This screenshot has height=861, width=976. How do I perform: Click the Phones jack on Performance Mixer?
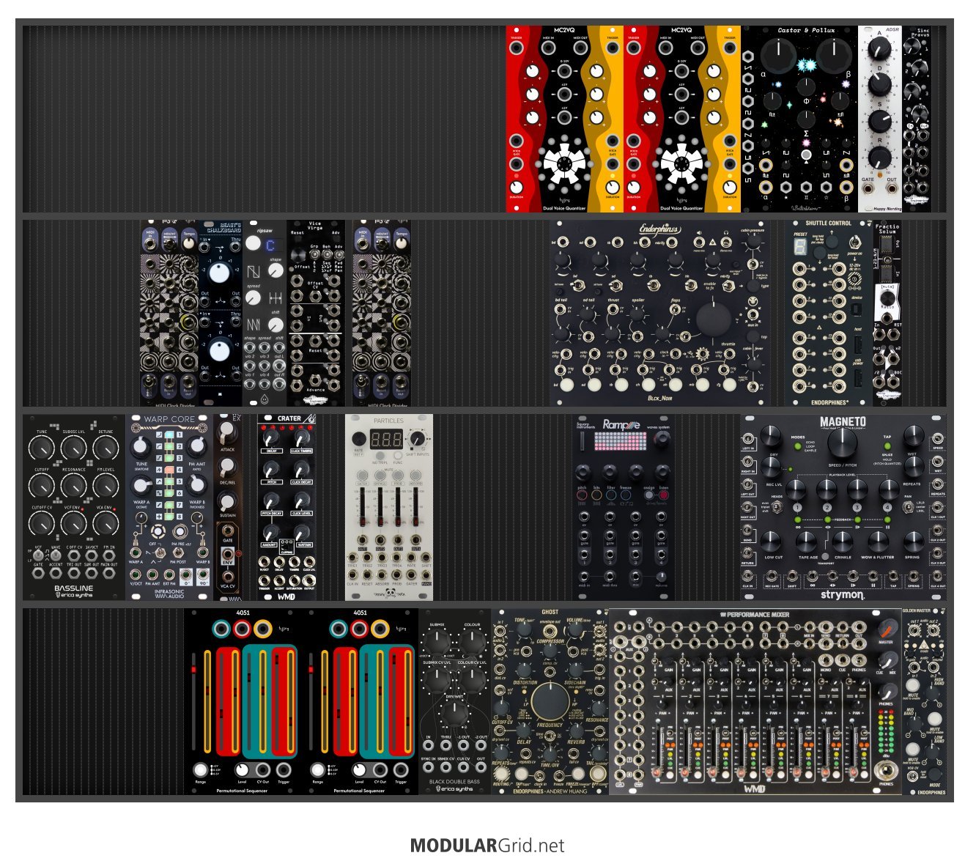(x=887, y=771)
